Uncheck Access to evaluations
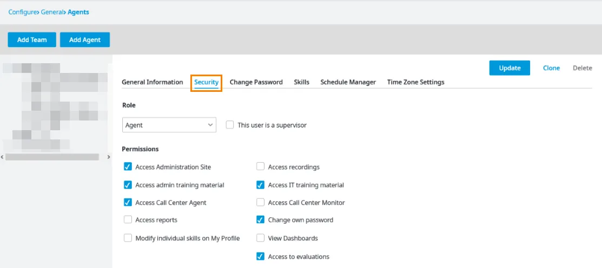 click(261, 256)
